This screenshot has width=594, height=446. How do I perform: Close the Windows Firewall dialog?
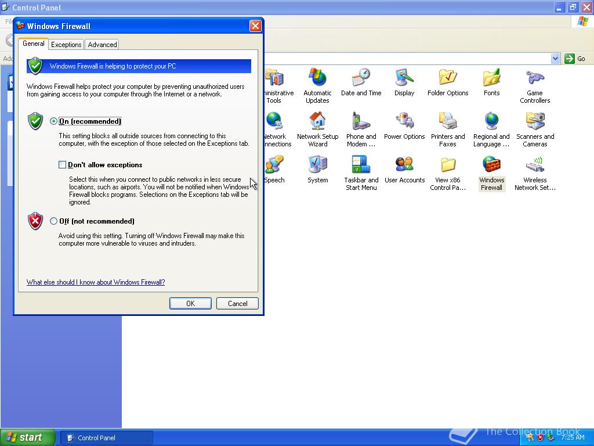[x=255, y=26]
